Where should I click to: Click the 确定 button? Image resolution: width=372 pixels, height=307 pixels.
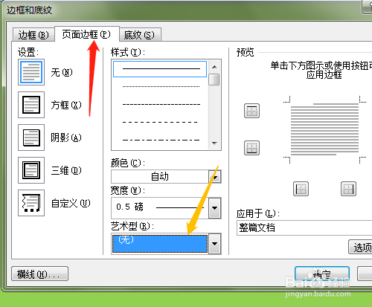[322, 274]
